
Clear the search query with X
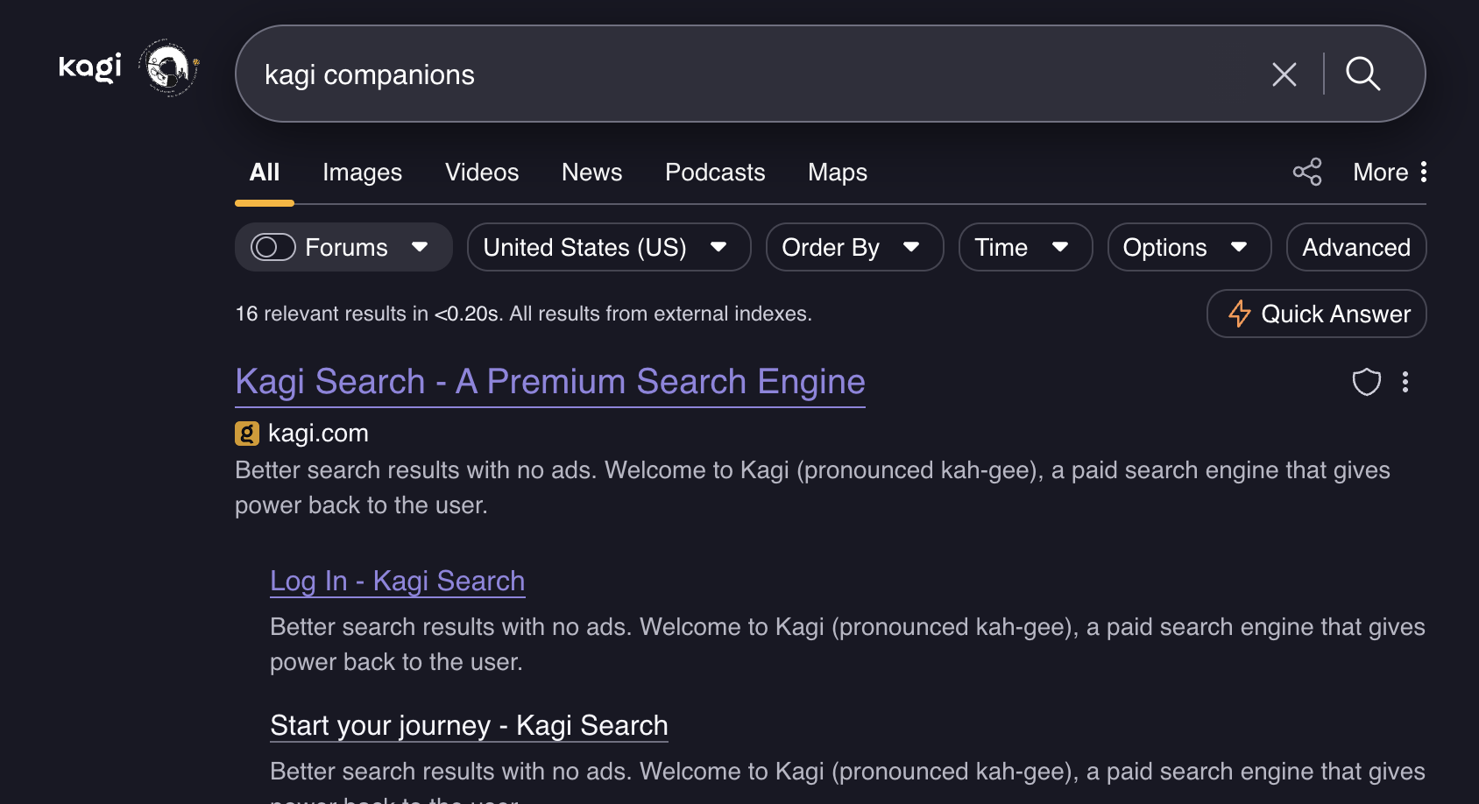click(x=1284, y=74)
